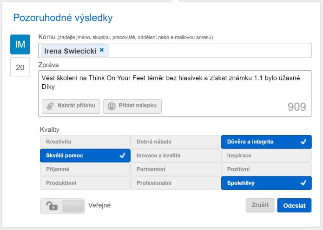Image resolution: width=323 pixels, height=230 pixels.
Task: Select the Inspirace quality
Action: [x=266, y=156]
